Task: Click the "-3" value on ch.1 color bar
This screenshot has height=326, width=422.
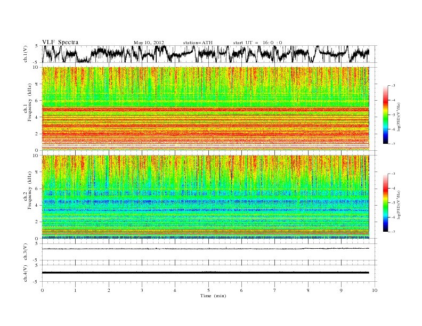Action: pos(393,86)
